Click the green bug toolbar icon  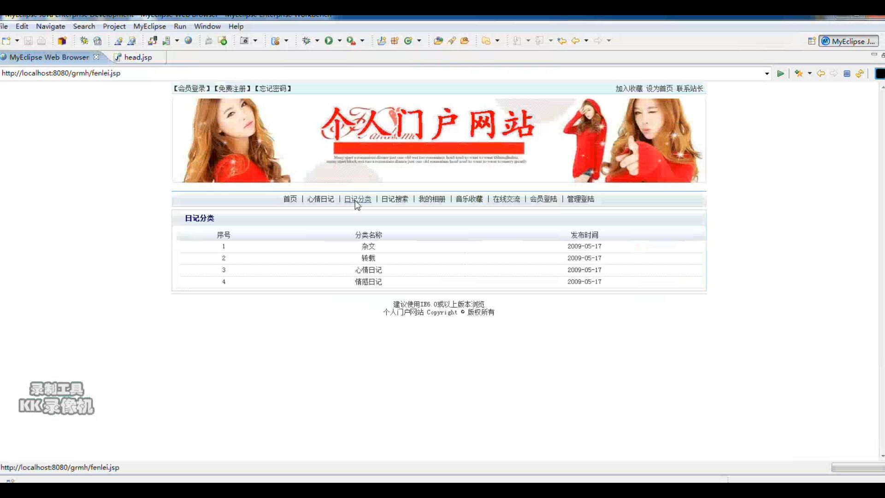(x=84, y=41)
